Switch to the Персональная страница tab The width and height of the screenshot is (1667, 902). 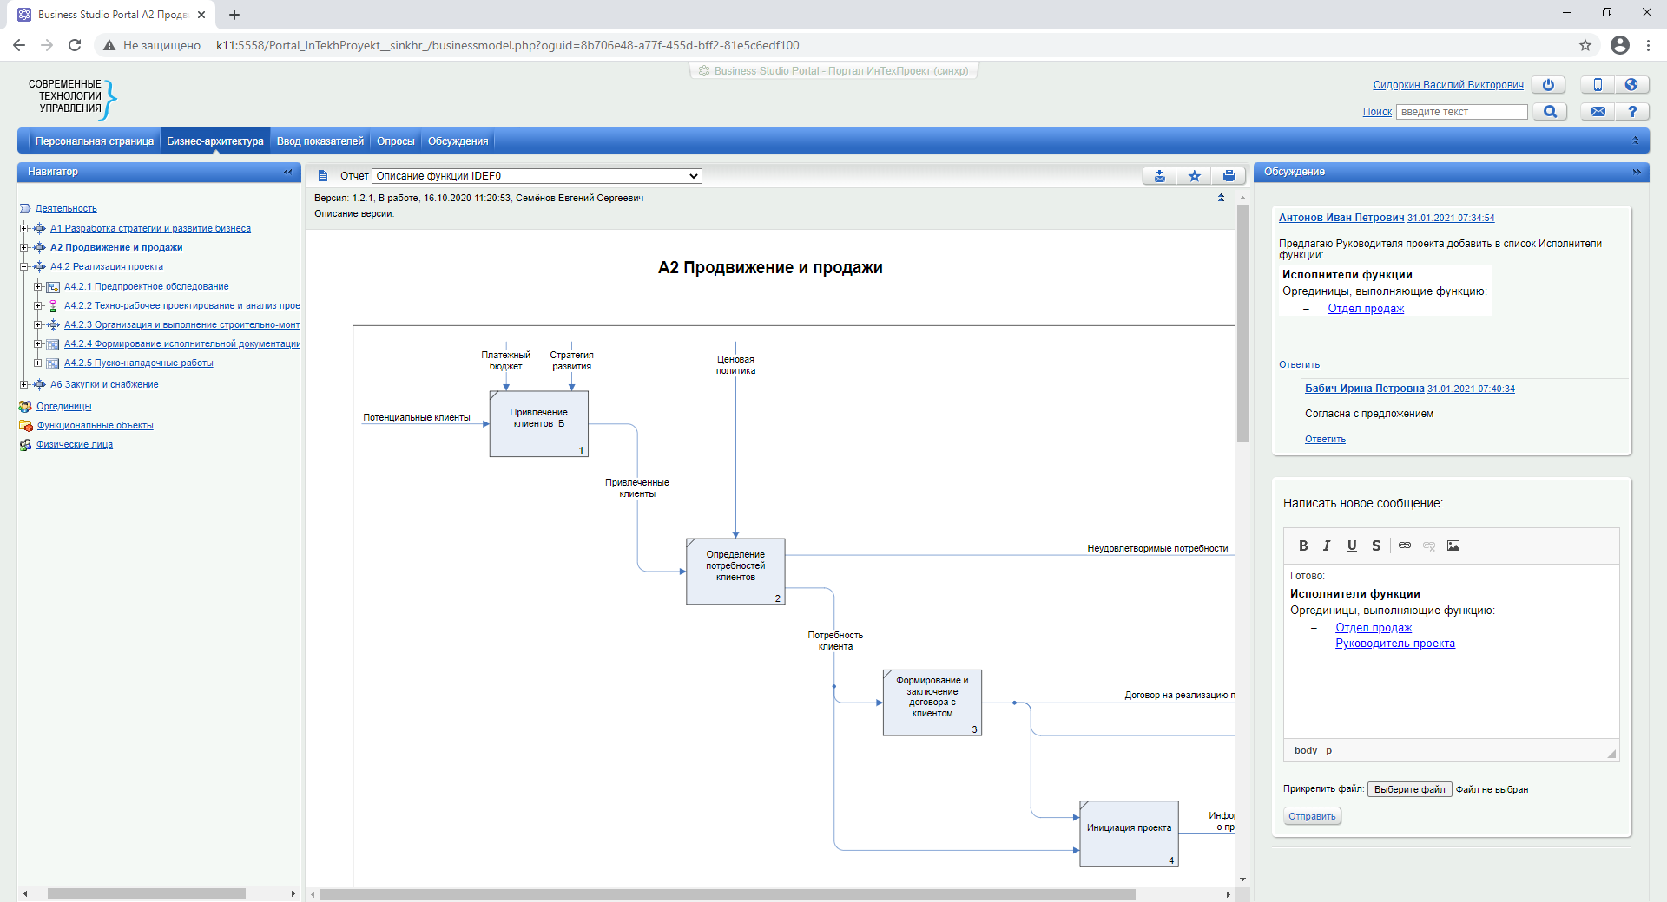point(94,141)
